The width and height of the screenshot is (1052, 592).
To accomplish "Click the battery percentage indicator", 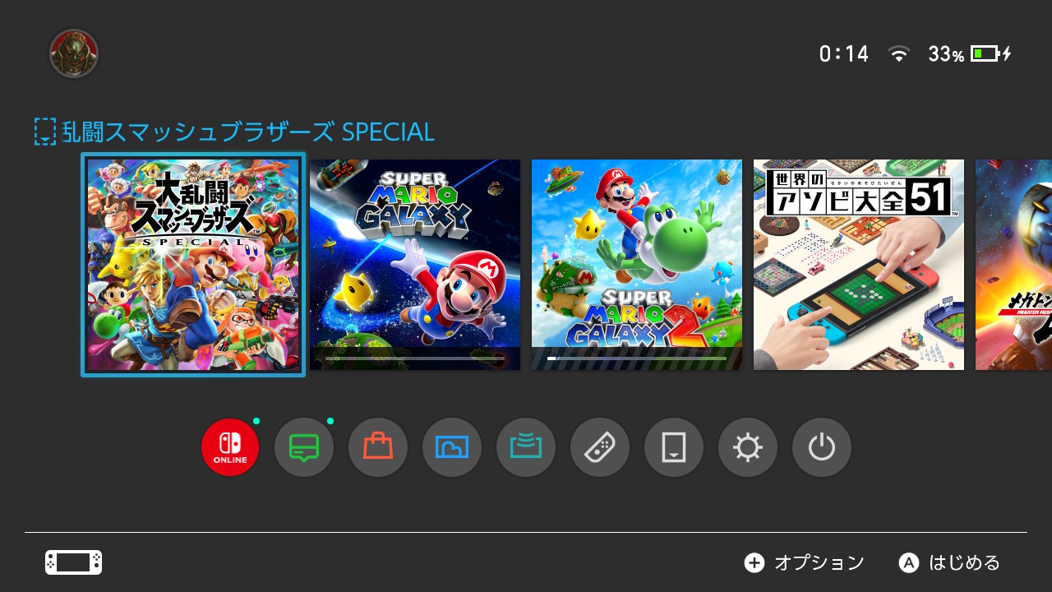I will tap(946, 54).
